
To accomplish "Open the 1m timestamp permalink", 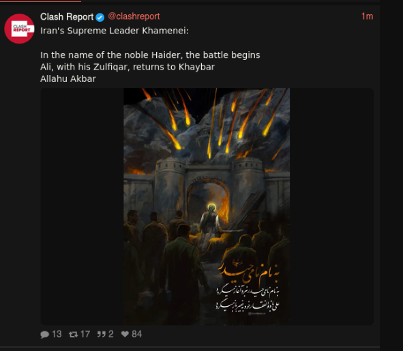I will point(367,16).
